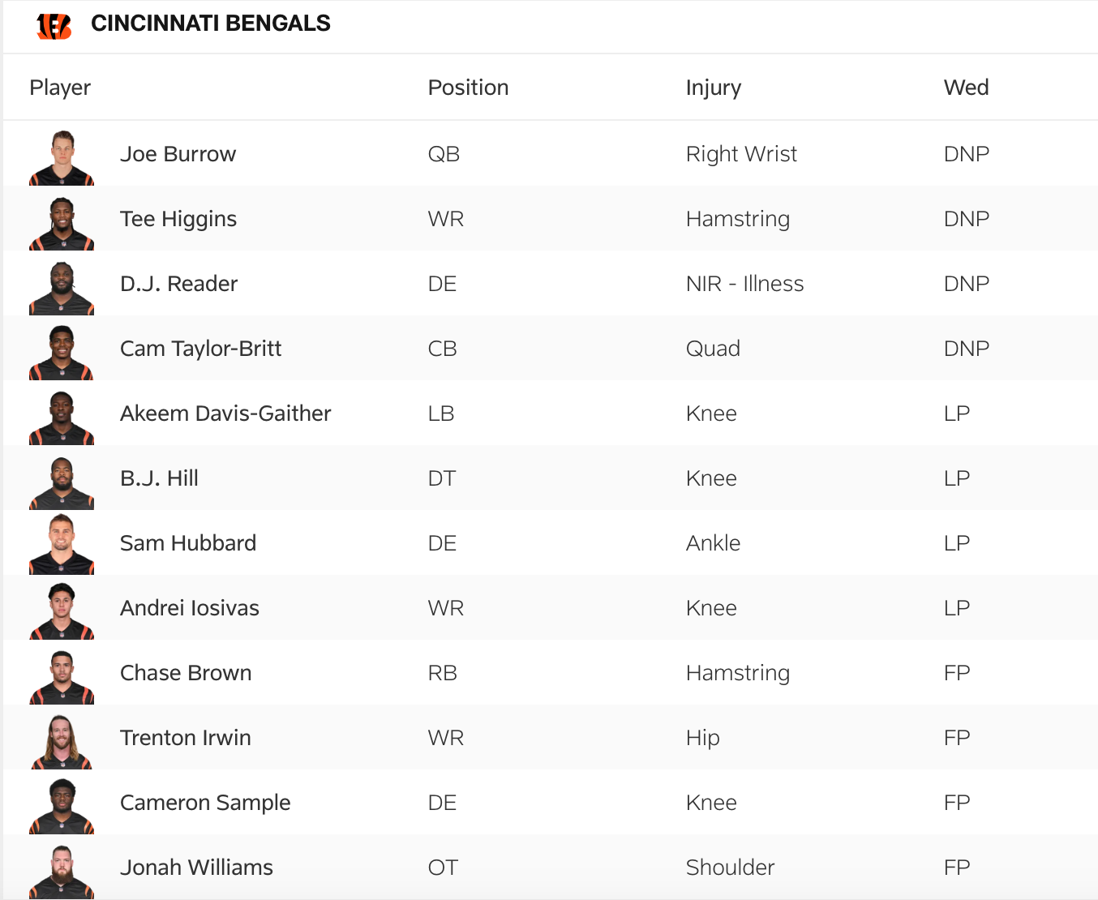
Task: Select the Injury column header
Action: coord(713,88)
